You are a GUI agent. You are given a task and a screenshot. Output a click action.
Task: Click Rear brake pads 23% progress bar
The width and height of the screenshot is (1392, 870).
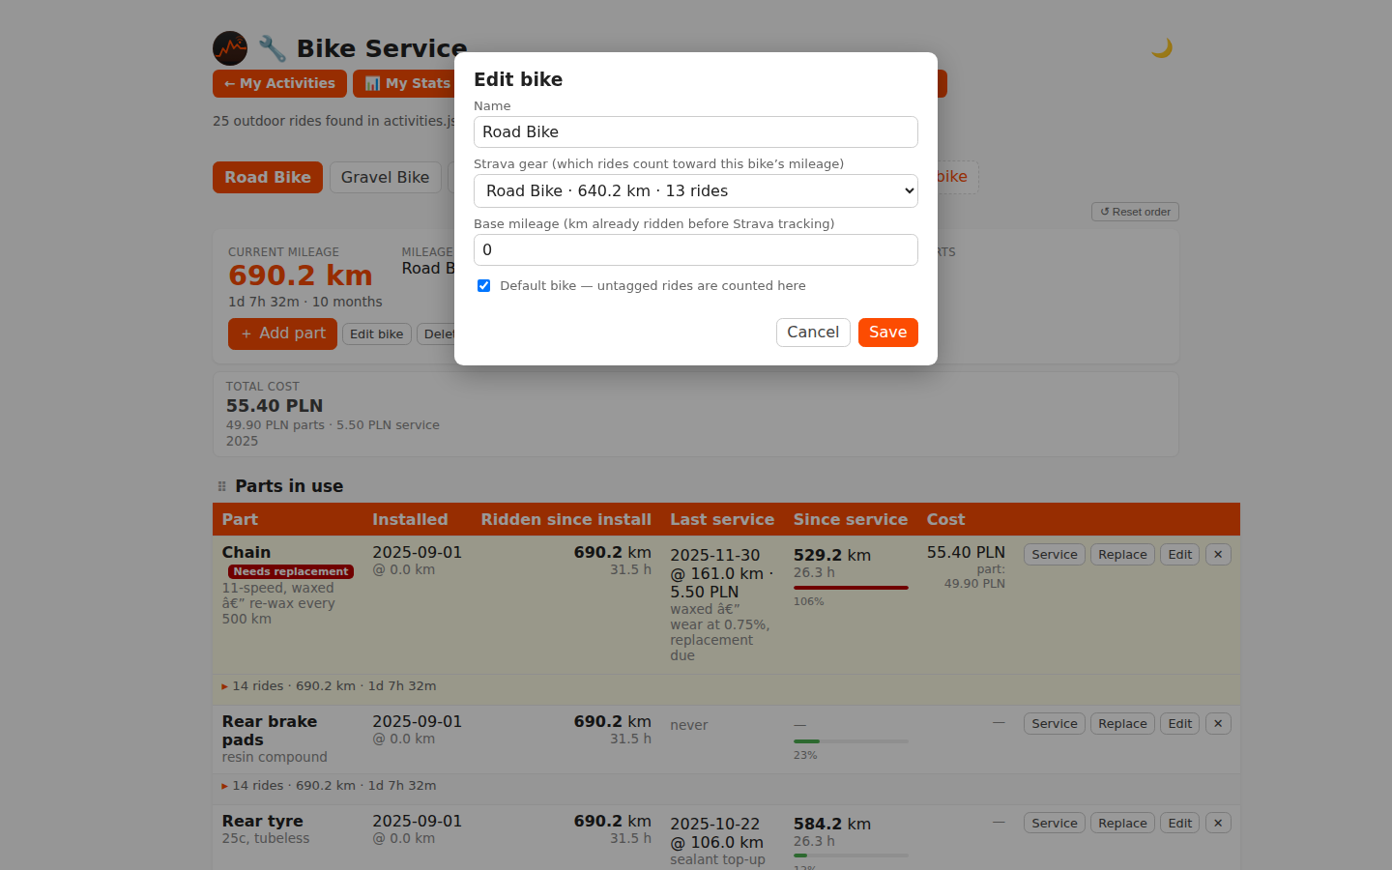click(851, 741)
